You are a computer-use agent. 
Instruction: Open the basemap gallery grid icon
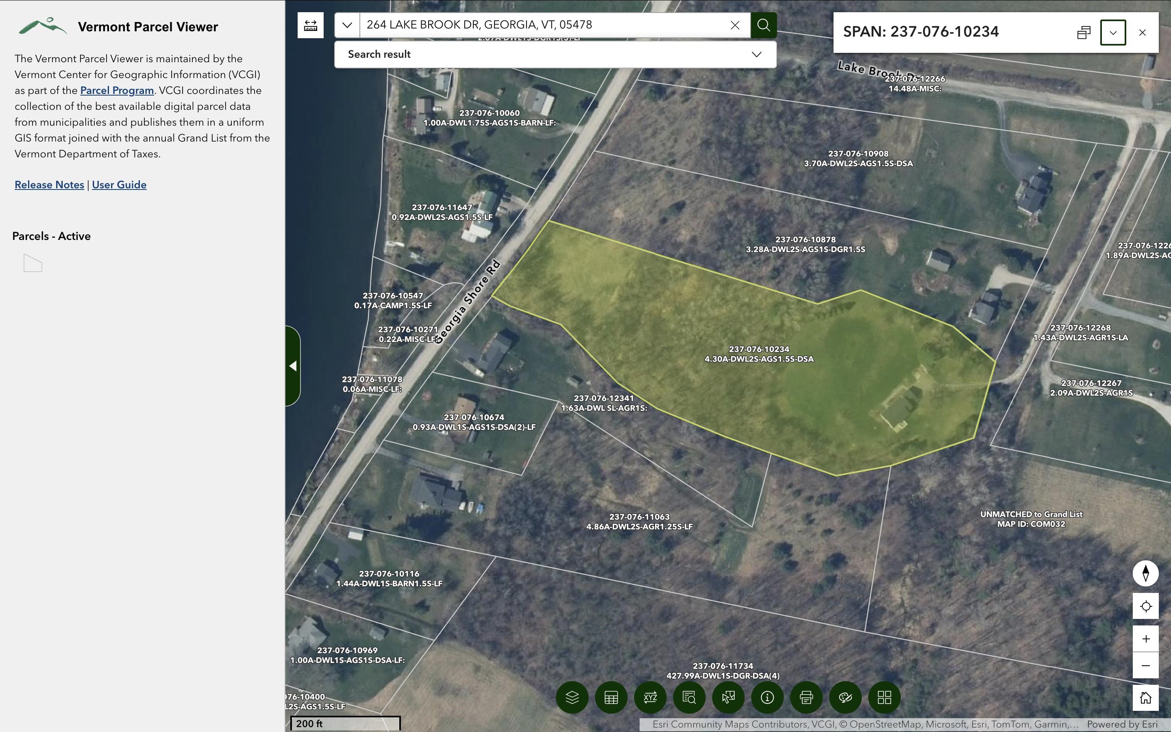coord(884,697)
